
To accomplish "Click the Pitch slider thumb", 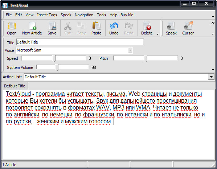I will 146,58.
